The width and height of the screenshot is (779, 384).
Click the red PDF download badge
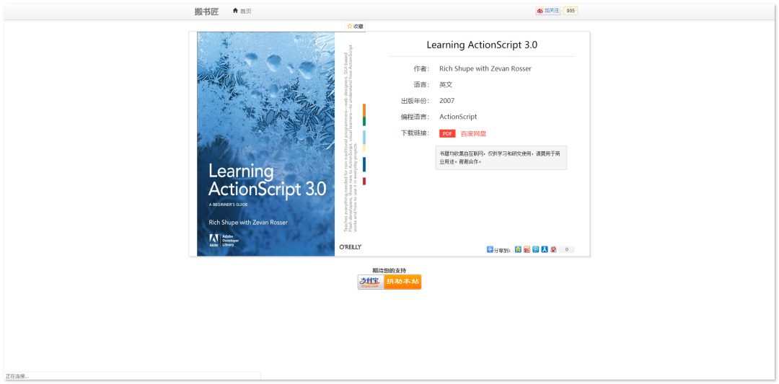pyautogui.click(x=447, y=133)
